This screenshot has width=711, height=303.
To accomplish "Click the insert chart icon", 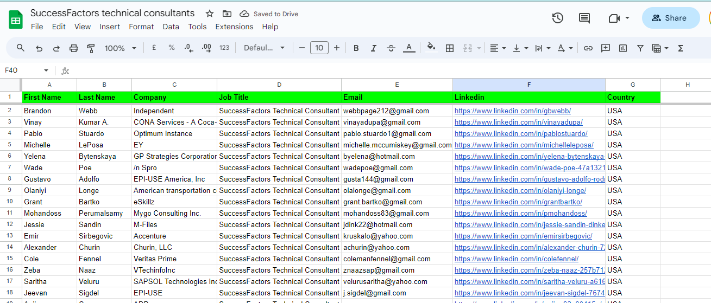I will [x=623, y=48].
